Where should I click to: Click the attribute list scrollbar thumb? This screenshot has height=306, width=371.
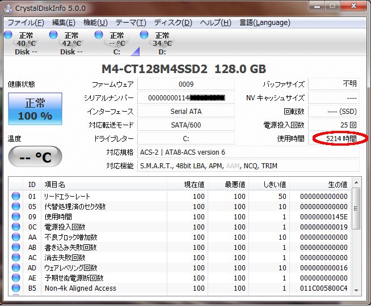[356, 208]
